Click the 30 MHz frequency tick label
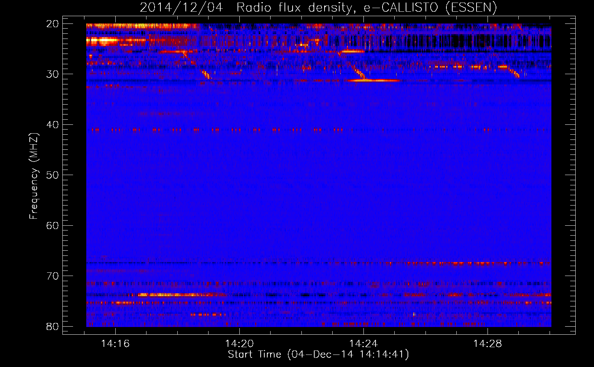Viewport: 594px width, 367px height. pos(52,74)
